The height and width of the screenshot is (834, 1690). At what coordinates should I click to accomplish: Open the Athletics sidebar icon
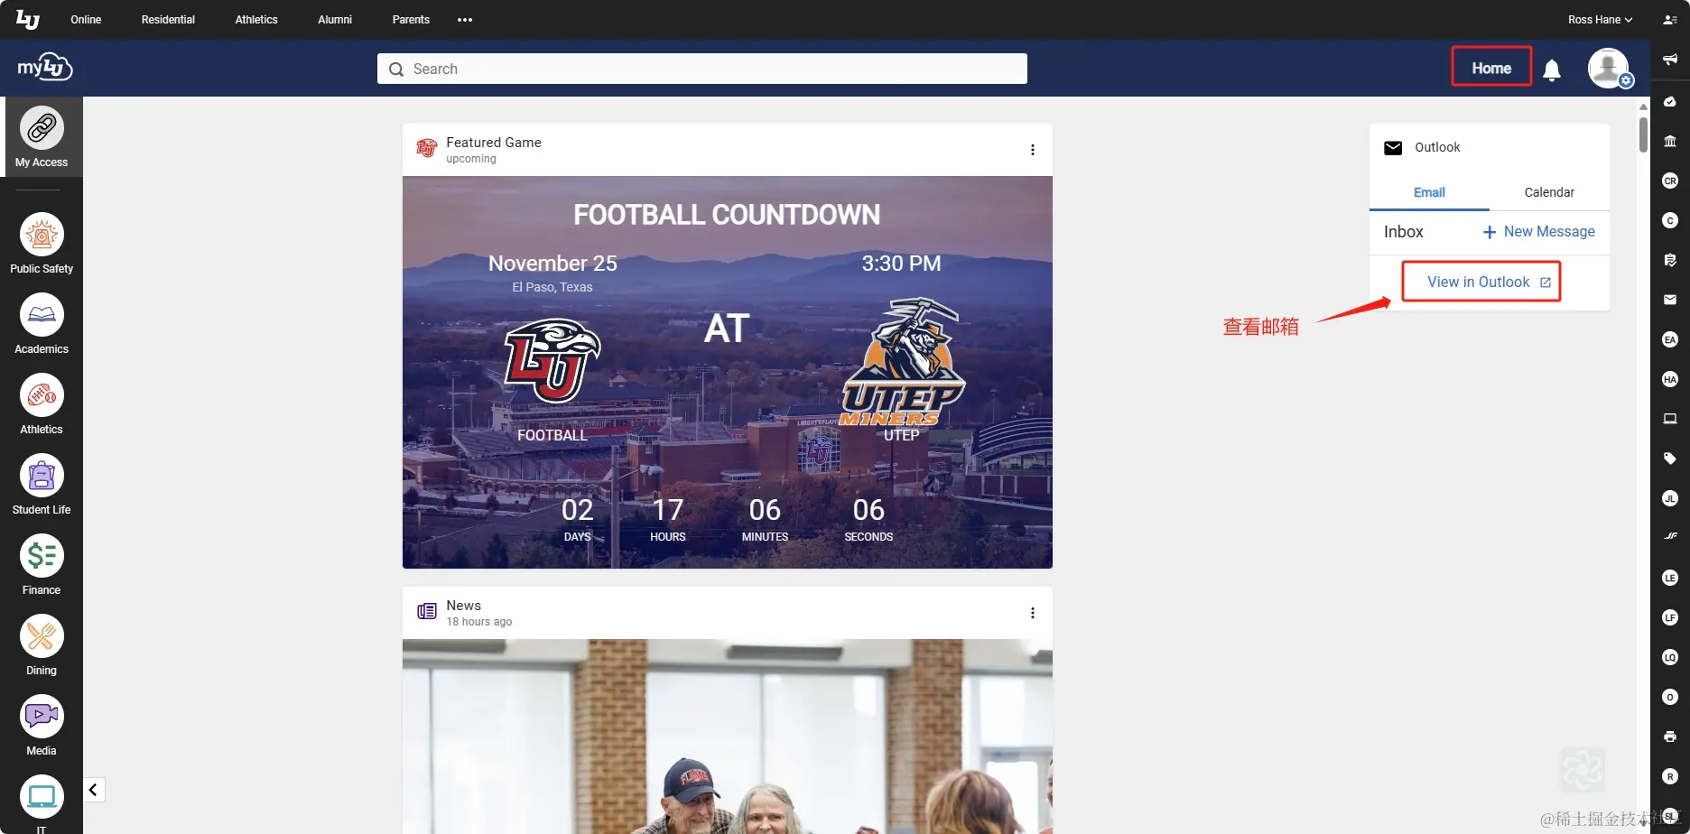(42, 395)
